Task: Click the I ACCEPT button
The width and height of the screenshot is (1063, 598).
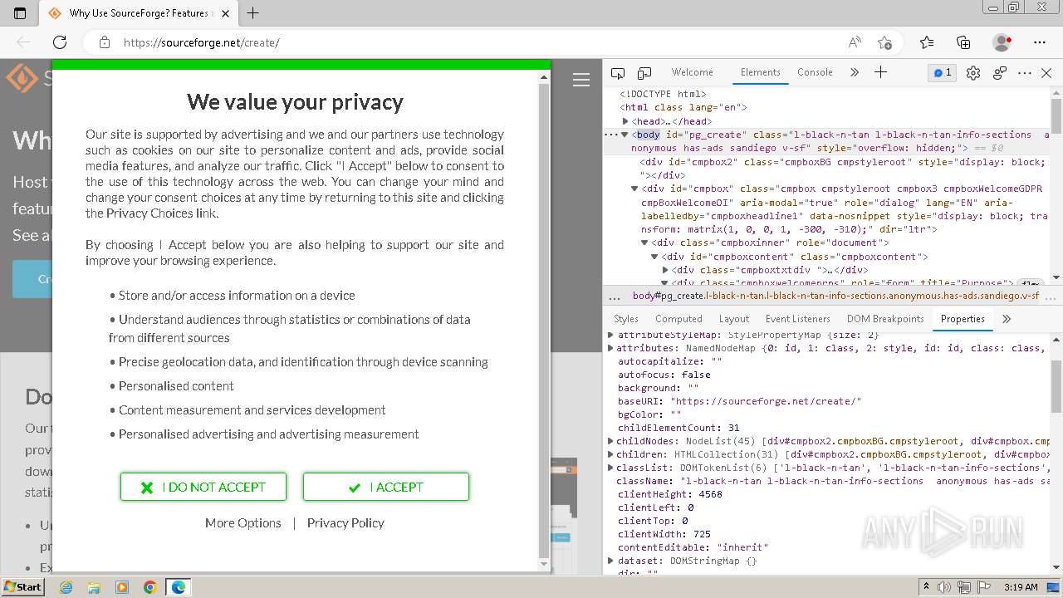Action: click(386, 487)
